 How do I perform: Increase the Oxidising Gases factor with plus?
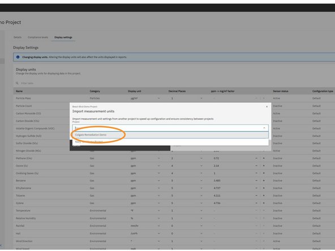pyautogui.click(x=264, y=174)
